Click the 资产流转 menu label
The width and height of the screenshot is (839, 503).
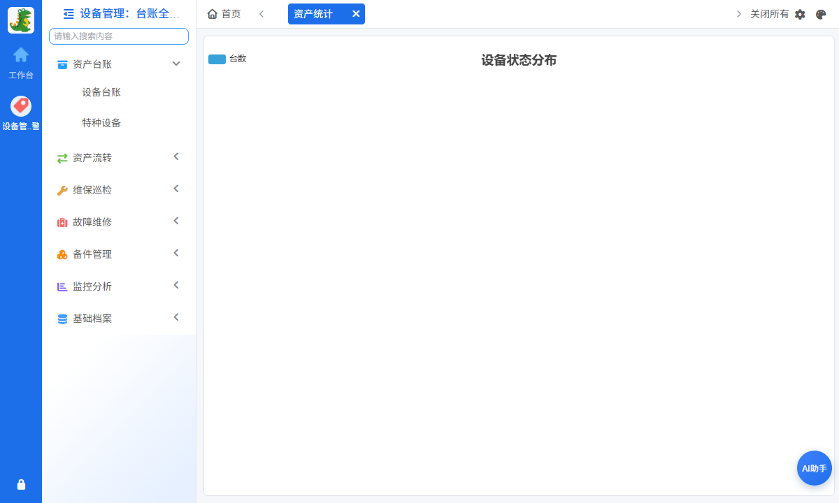(x=92, y=158)
